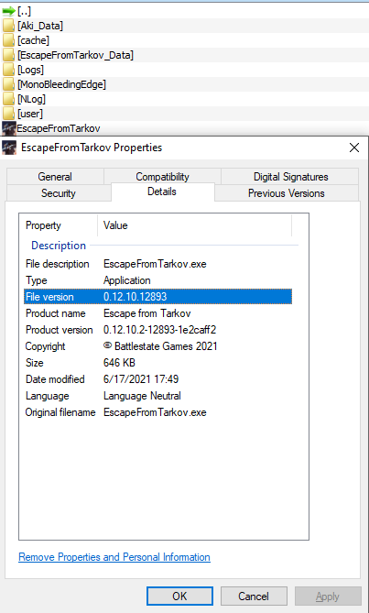369x613 pixels.
Task: Click the 0.12.10.12893 file version value
Action: (x=136, y=297)
